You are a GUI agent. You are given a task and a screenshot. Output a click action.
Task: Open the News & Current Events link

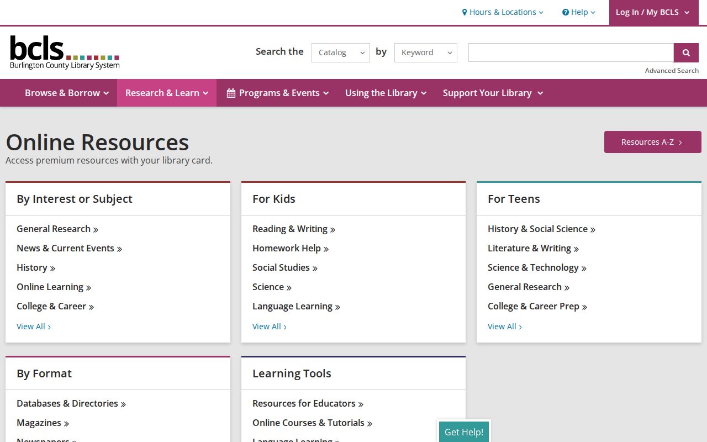(70, 248)
